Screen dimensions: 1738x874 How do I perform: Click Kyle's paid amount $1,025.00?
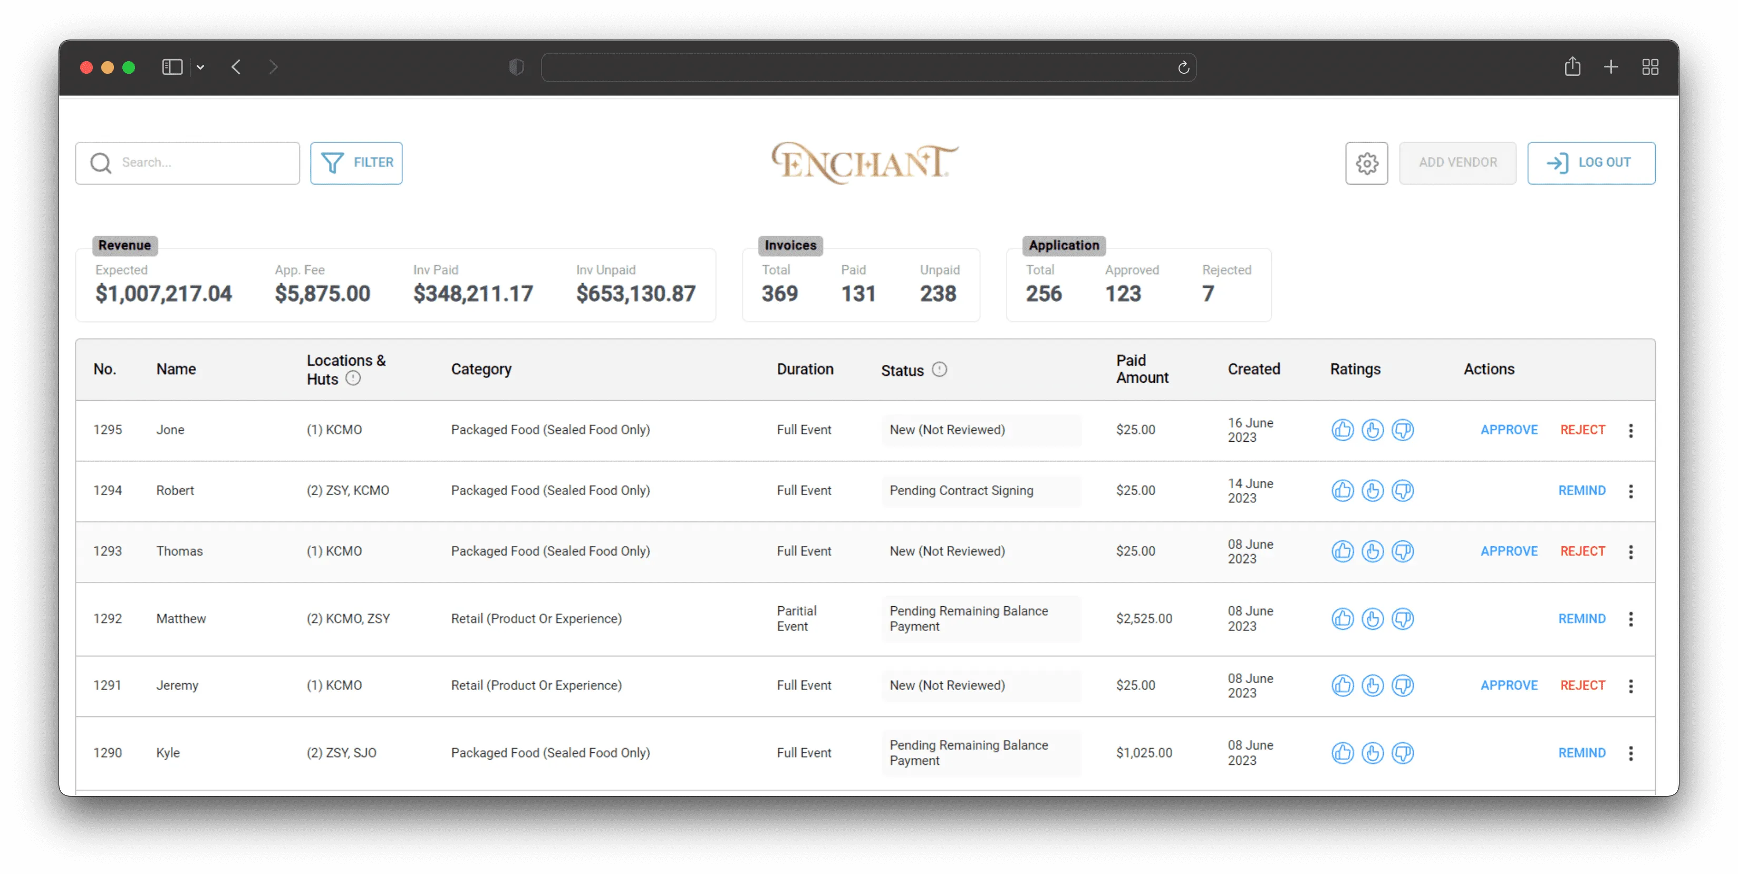click(x=1144, y=753)
